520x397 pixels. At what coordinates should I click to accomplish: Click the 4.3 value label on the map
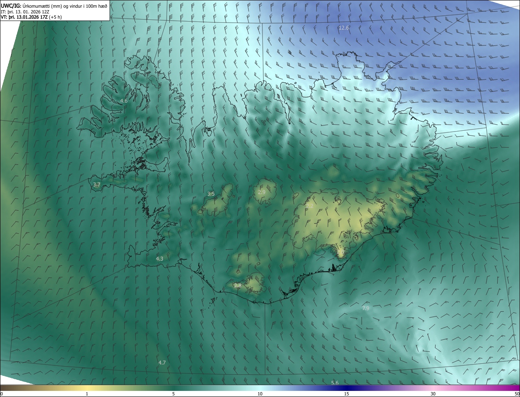(159, 259)
